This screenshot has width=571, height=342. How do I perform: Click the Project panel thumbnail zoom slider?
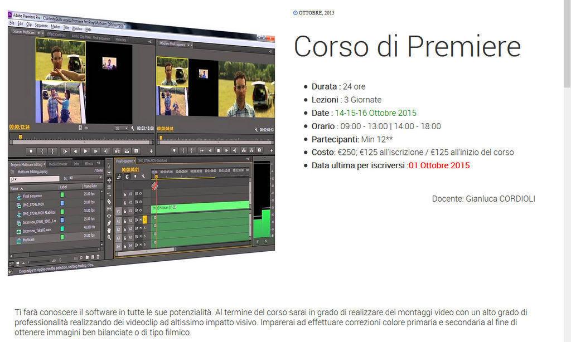coord(40,262)
